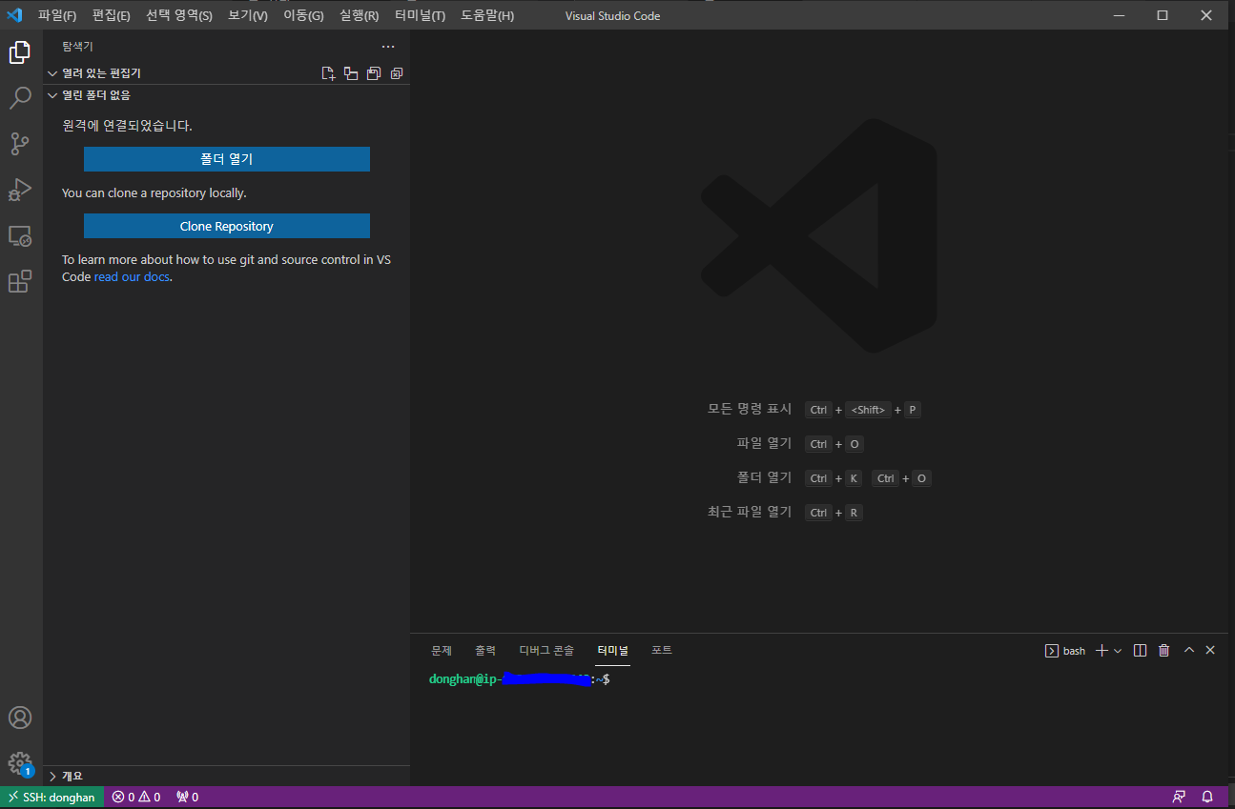Screen dimensions: 1235x809
Task: Open explorer more actions ellipsis
Action: coord(387,47)
